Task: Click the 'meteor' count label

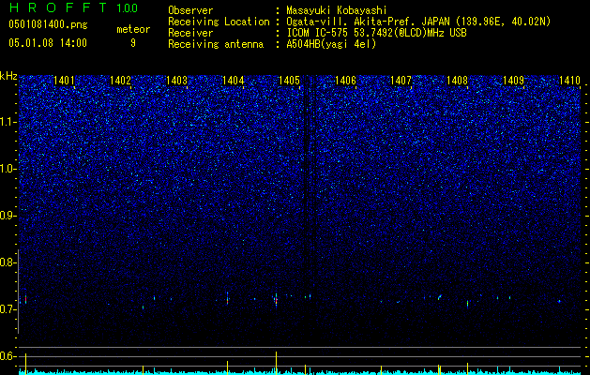Action: (x=133, y=29)
